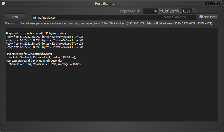
Task: Click the Address parameter hint text
Action: click(x=108, y=23)
